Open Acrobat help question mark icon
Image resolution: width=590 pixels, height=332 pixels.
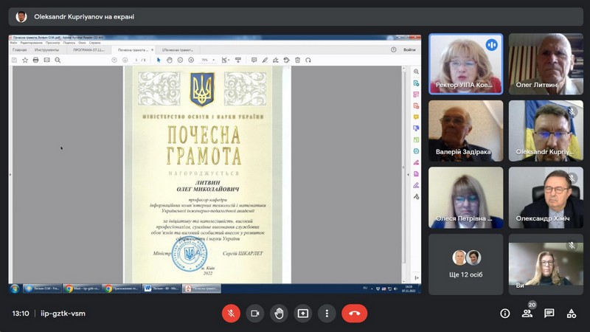(x=393, y=49)
